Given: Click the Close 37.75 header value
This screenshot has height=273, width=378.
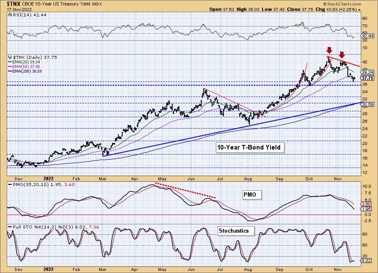Looking at the screenshot, I should (x=300, y=9).
